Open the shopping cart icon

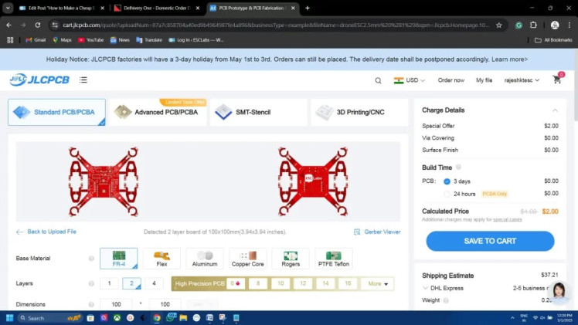[x=557, y=80]
